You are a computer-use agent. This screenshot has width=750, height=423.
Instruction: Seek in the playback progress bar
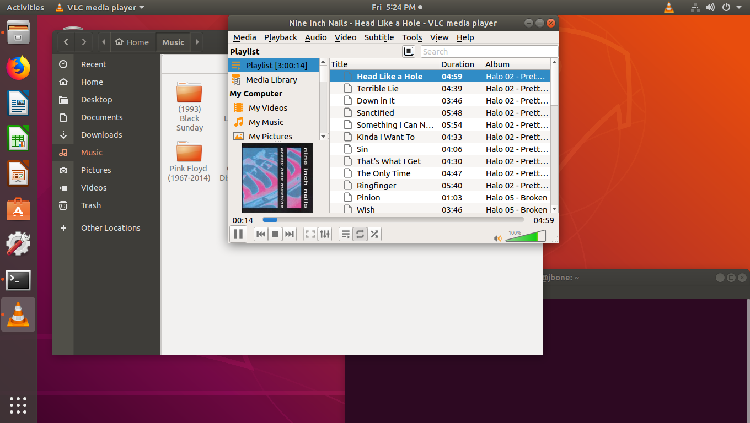393,220
